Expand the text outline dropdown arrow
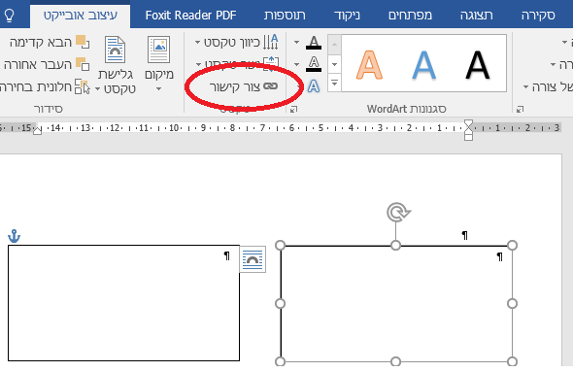The width and height of the screenshot is (573, 372). [x=297, y=65]
